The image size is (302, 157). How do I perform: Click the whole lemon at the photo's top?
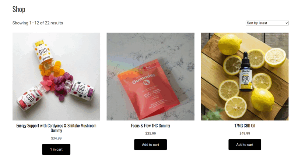(x=230, y=44)
